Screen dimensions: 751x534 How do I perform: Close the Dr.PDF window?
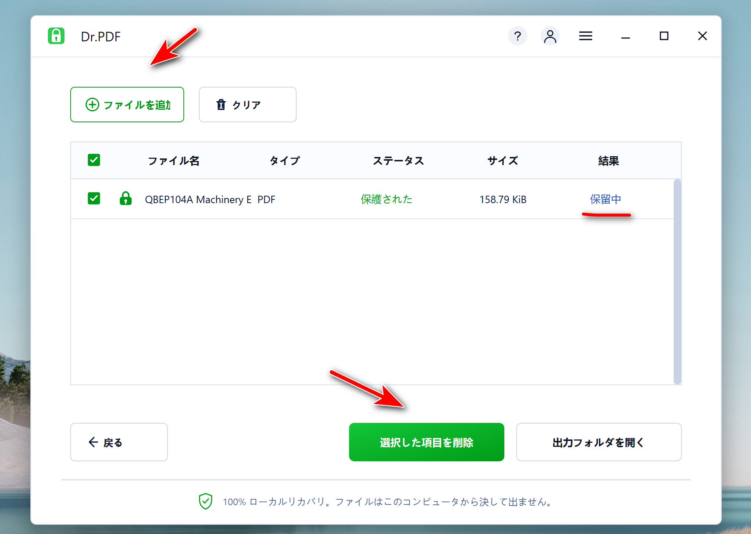coord(702,36)
